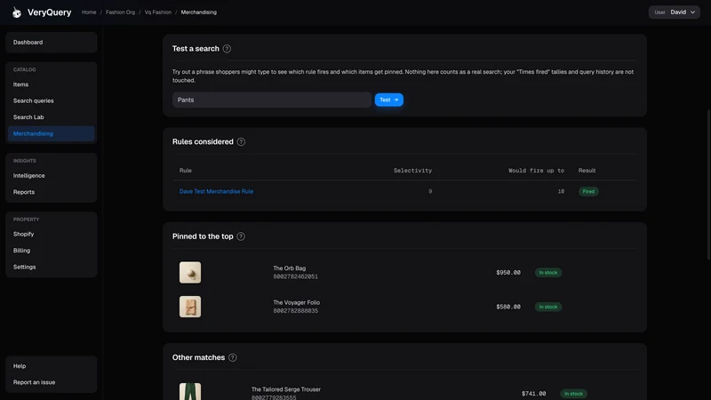
Task: Open Search Lab in sidebar
Action: (x=52, y=117)
